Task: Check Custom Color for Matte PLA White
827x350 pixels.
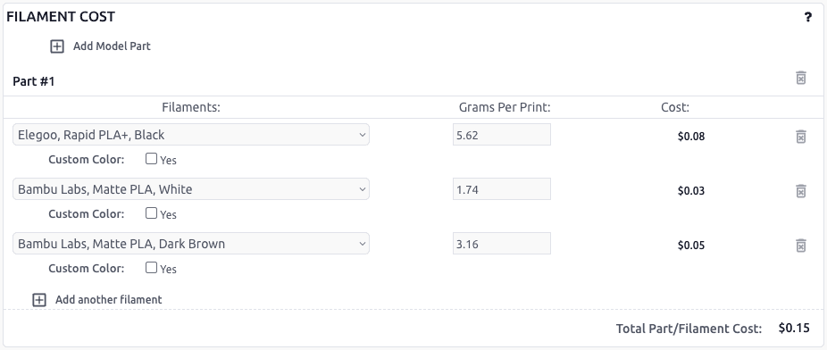Action: click(151, 213)
